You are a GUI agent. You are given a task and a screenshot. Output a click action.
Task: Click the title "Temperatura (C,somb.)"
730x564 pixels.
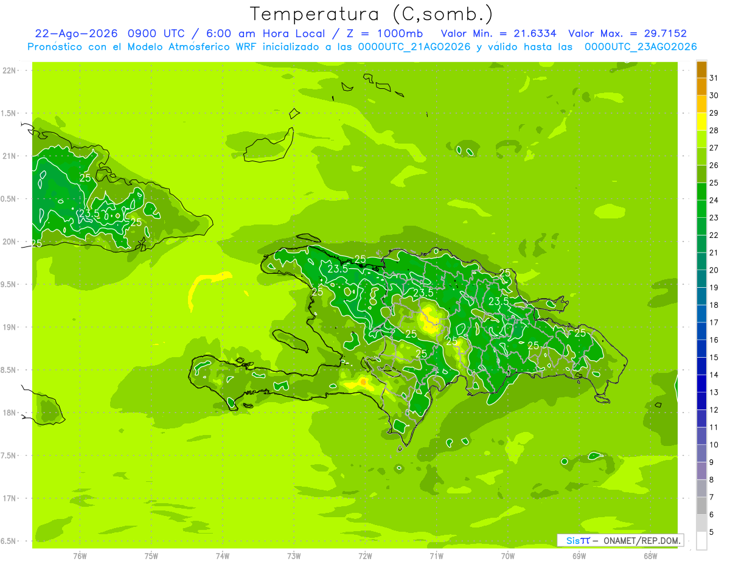click(371, 14)
